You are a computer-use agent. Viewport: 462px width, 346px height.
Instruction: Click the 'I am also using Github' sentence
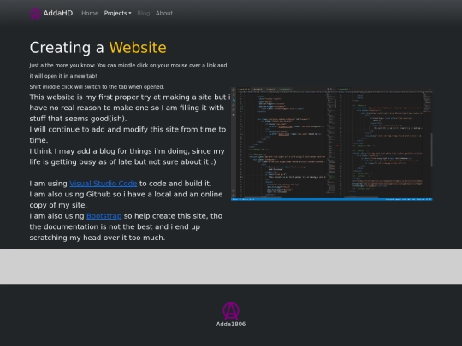pos(126,200)
